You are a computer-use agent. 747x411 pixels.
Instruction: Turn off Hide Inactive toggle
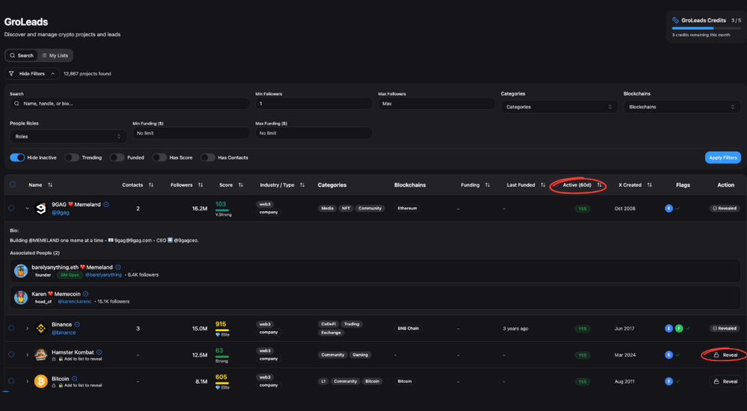click(x=17, y=157)
